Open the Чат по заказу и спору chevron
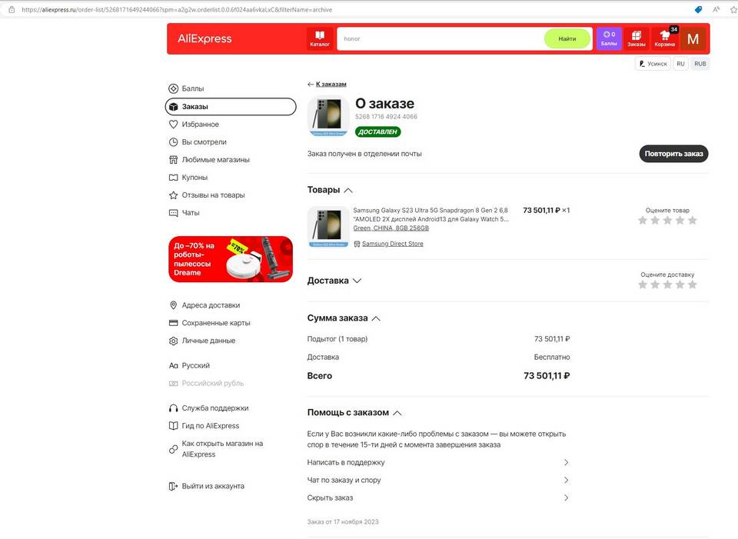The width and height of the screenshot is (738, 539). pos(567,480)
